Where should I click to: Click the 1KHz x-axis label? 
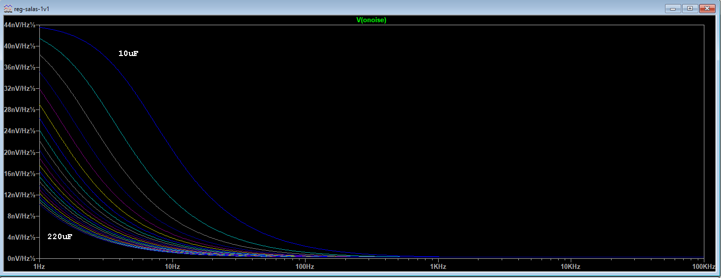point(438,266)
